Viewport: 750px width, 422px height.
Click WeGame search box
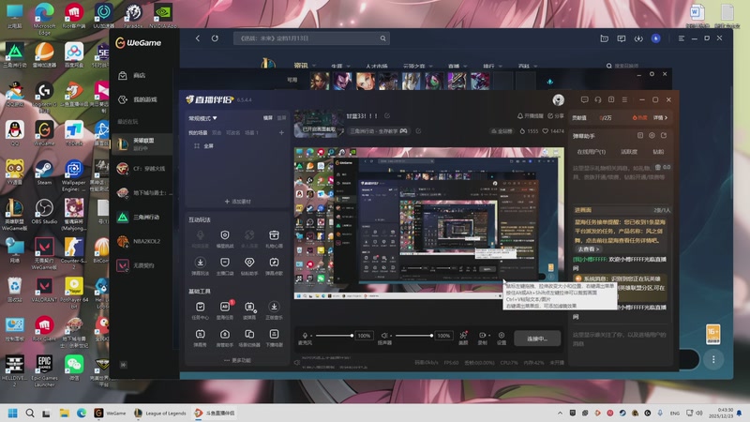click(311, 38)
